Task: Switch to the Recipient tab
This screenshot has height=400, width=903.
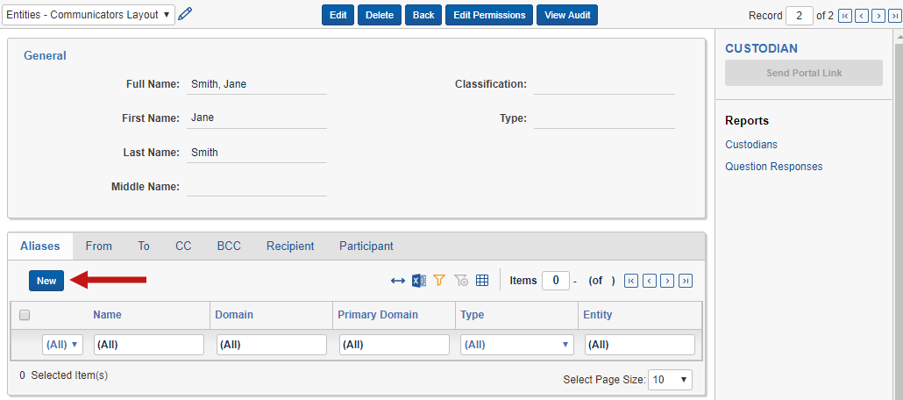Action: (x=290, y=246)
